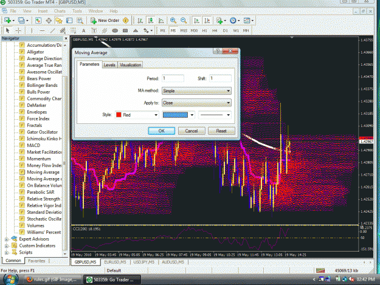Screen dimensions: 380x285
Task: Open the line style dropdown
Action: tap(215, 115)
